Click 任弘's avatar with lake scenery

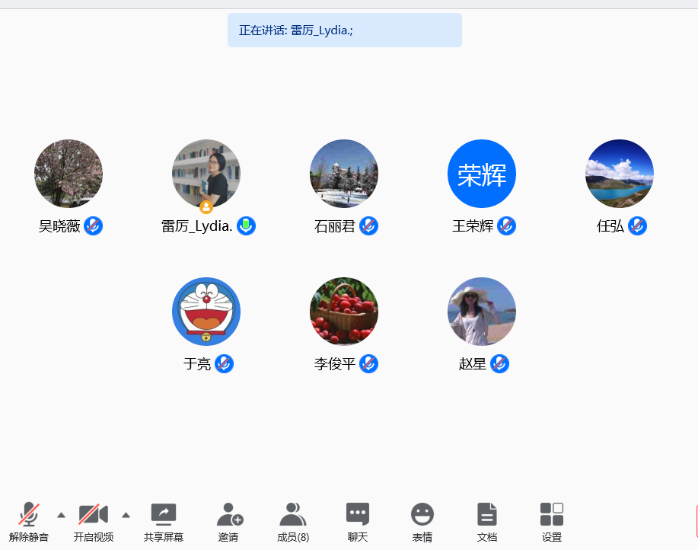coord(619,173)
